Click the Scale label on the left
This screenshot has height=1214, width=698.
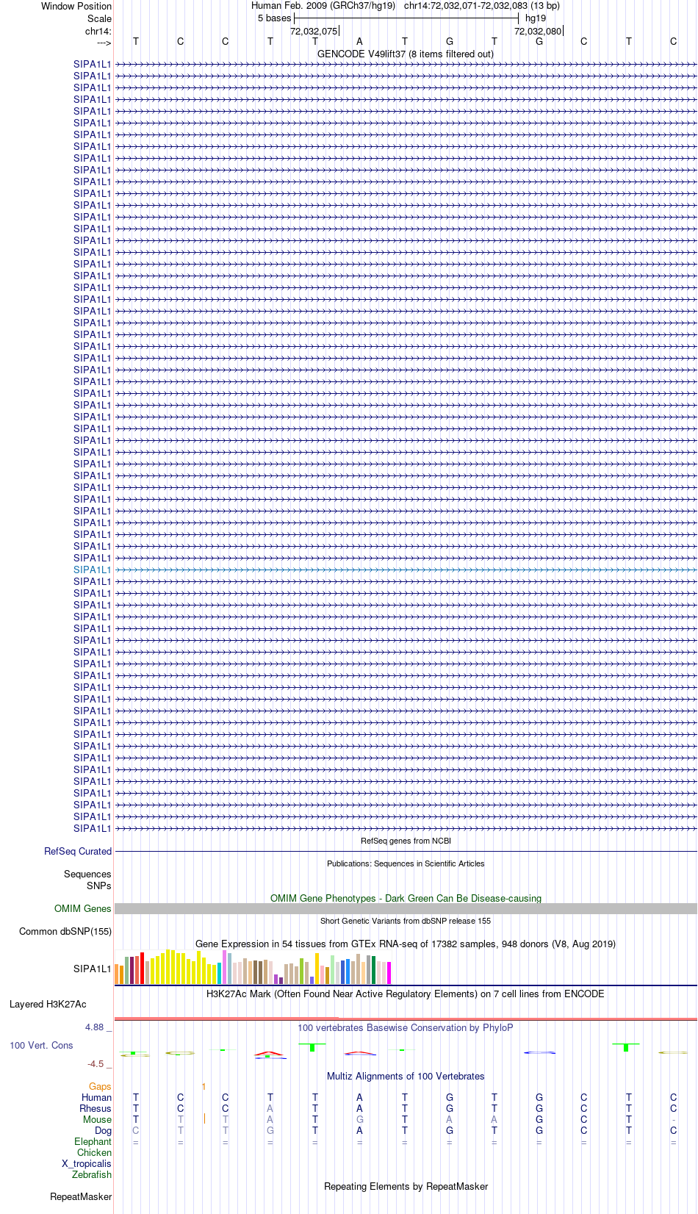click(99, 18)
